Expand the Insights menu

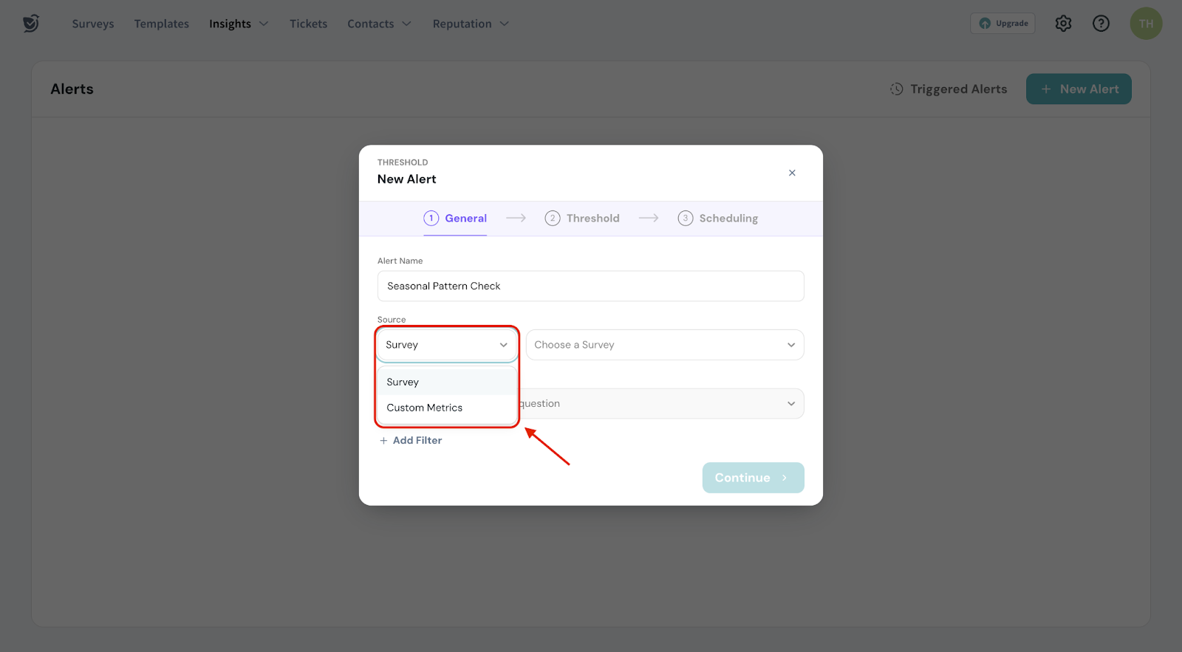pyautogui.click(x=238, y=24)
